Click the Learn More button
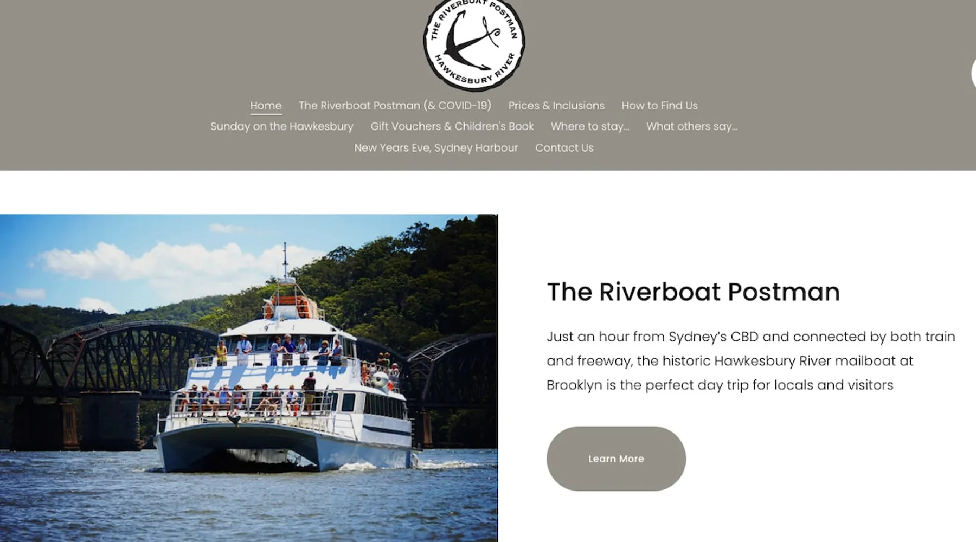 pos(616,459)
